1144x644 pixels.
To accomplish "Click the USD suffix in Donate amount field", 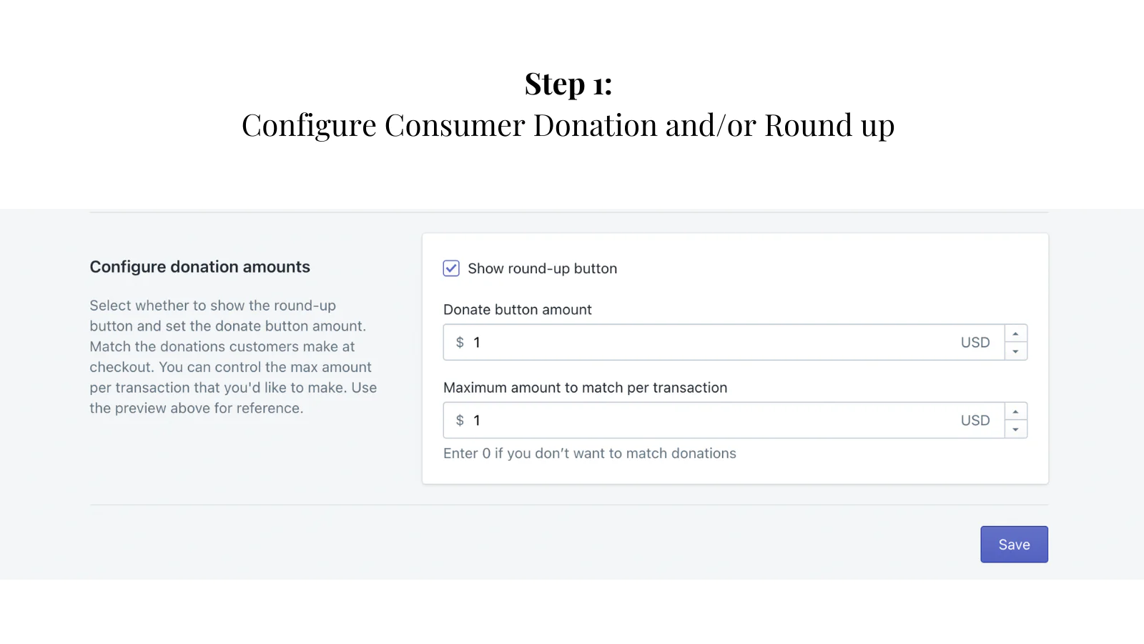I will click(975, 343).
